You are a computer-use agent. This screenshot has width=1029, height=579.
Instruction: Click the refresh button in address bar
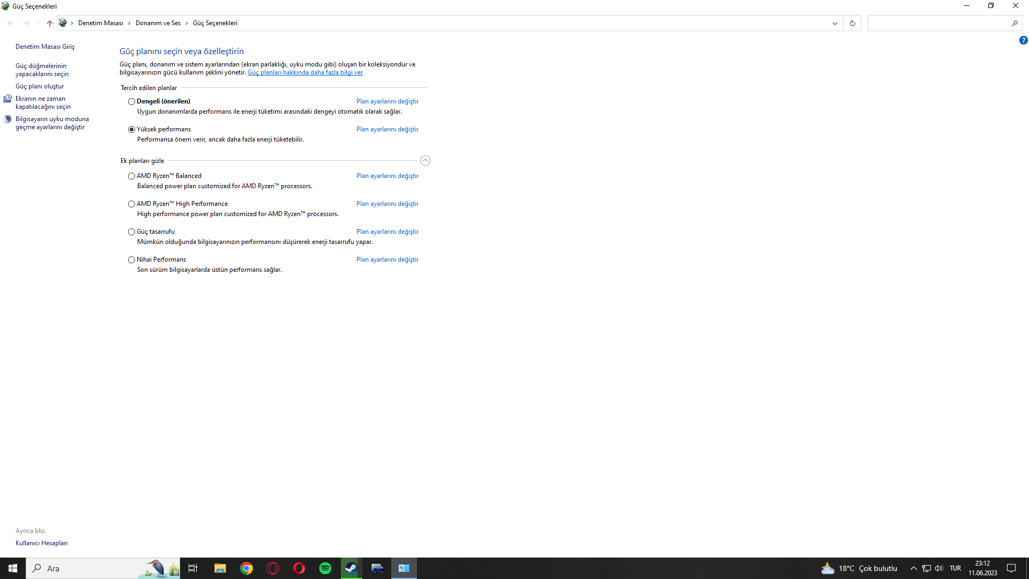click(x=852, y=23)
